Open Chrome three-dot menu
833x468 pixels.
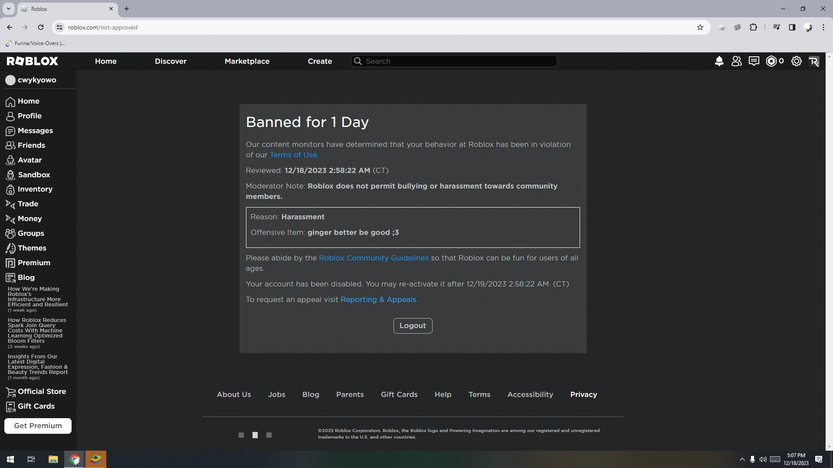click(824, 27)
